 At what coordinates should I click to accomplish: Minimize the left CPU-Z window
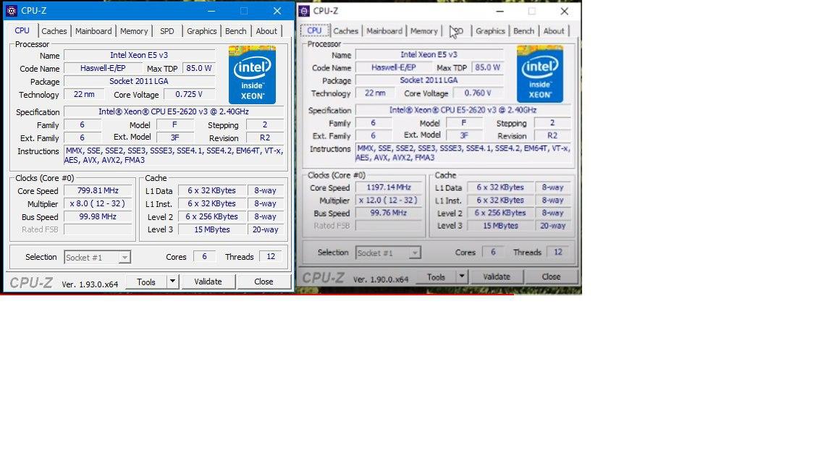point(211,11)
